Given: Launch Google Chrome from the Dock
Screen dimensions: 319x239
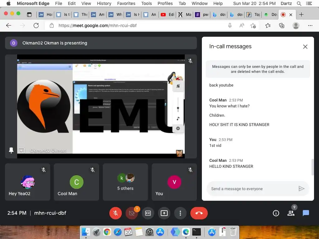Looking at the screenshot, I should [x=107, y=232].
